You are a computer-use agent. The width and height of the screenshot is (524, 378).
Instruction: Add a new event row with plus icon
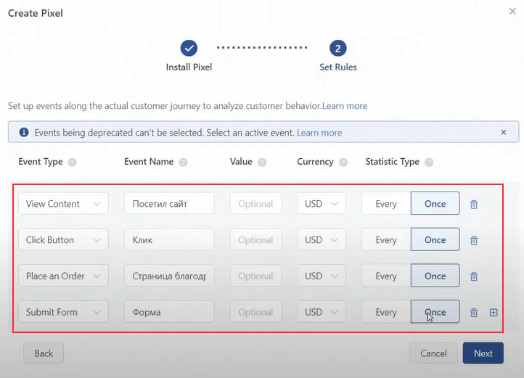pos(494,313)
